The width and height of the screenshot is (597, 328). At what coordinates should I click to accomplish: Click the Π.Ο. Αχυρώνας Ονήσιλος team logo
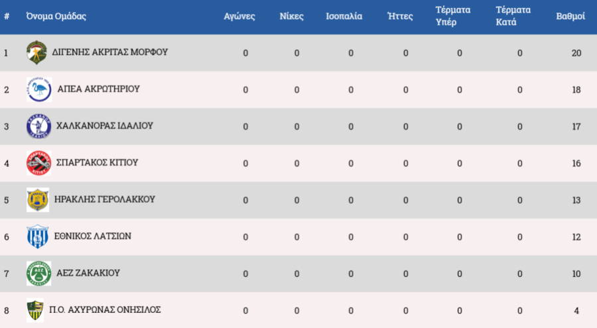(x=35, y=310)
